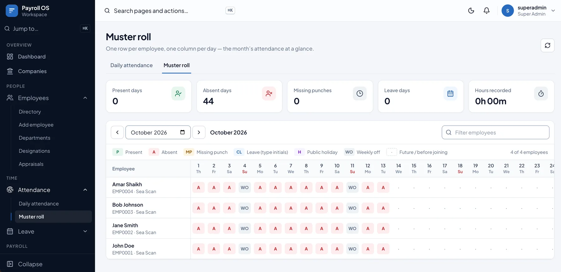The width and height of the screenshot is (561, 272).
Task: Click the Absent days icon
Action: (x=269, y=93)
